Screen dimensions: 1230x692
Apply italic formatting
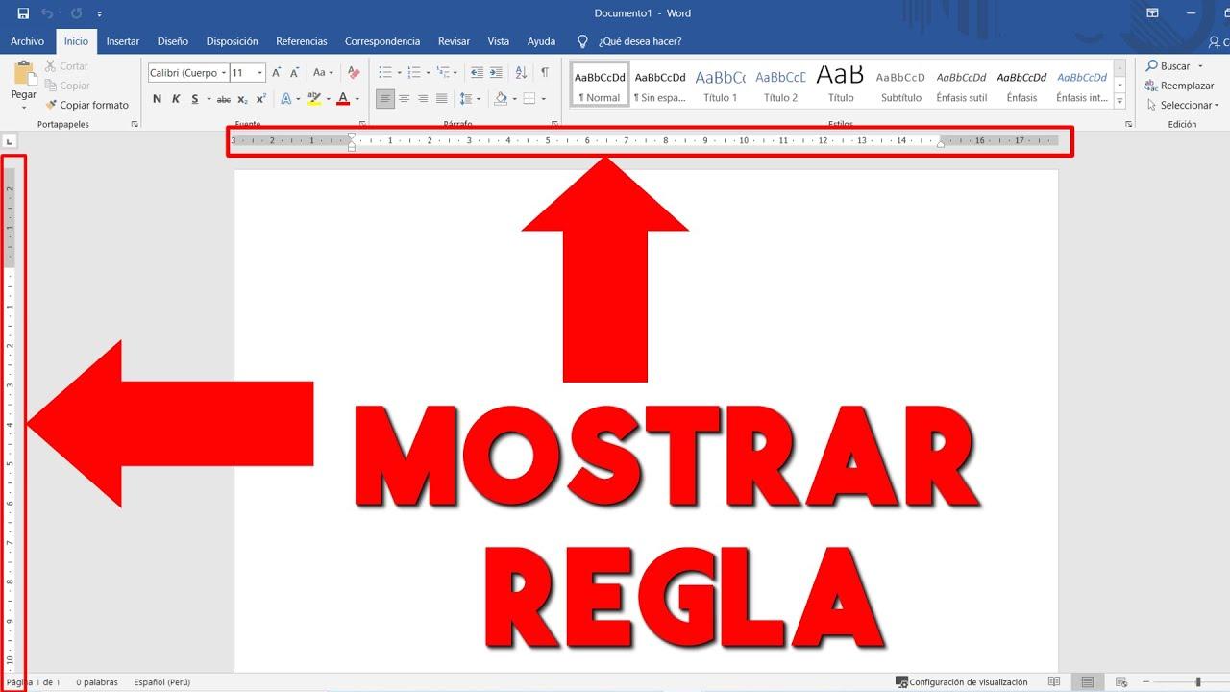coord(176,98)
